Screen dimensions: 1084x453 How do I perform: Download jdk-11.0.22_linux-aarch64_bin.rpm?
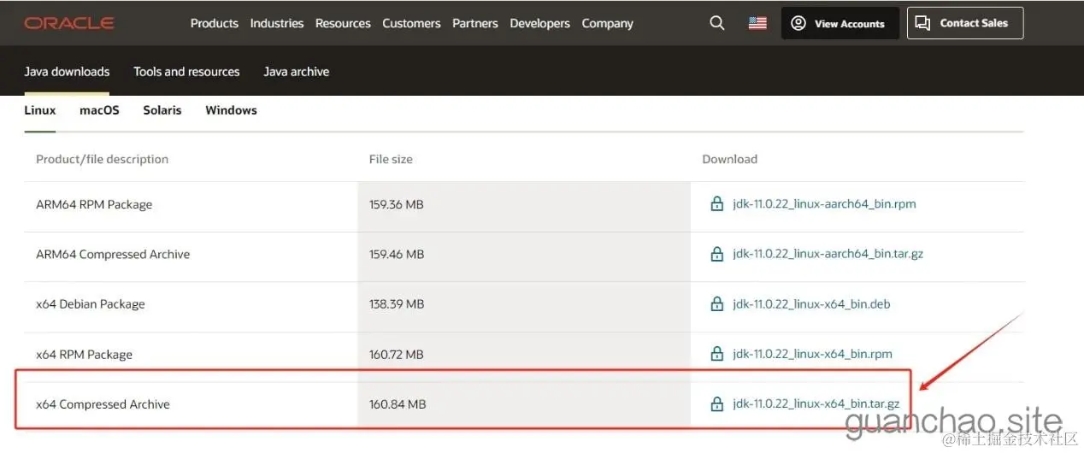pyautogui.click(x=824, y=204)
